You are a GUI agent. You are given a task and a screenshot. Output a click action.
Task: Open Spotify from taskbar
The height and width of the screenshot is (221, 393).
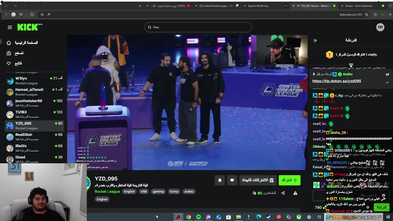(199, 217)
